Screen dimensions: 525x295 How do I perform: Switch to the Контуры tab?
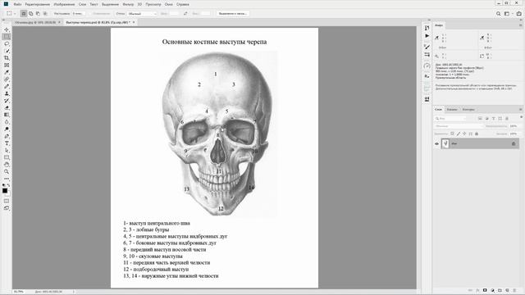(468, 109)
